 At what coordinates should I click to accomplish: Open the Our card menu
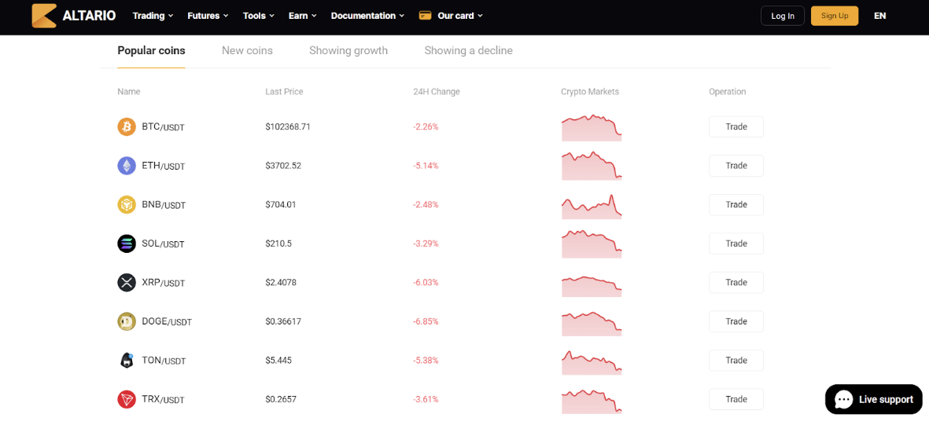pos(452,16)
